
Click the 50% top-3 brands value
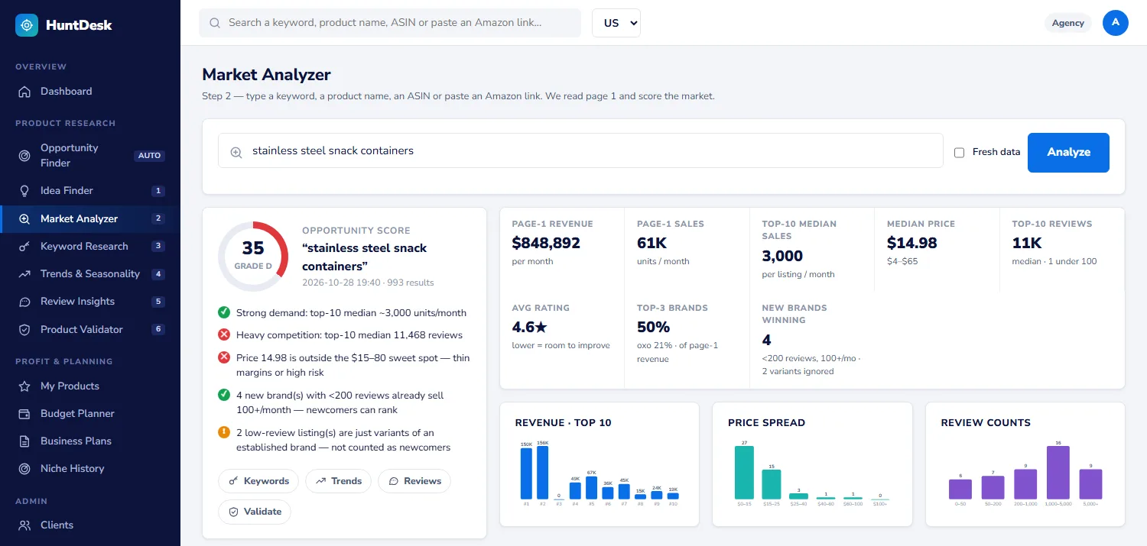tap(654, 328)
